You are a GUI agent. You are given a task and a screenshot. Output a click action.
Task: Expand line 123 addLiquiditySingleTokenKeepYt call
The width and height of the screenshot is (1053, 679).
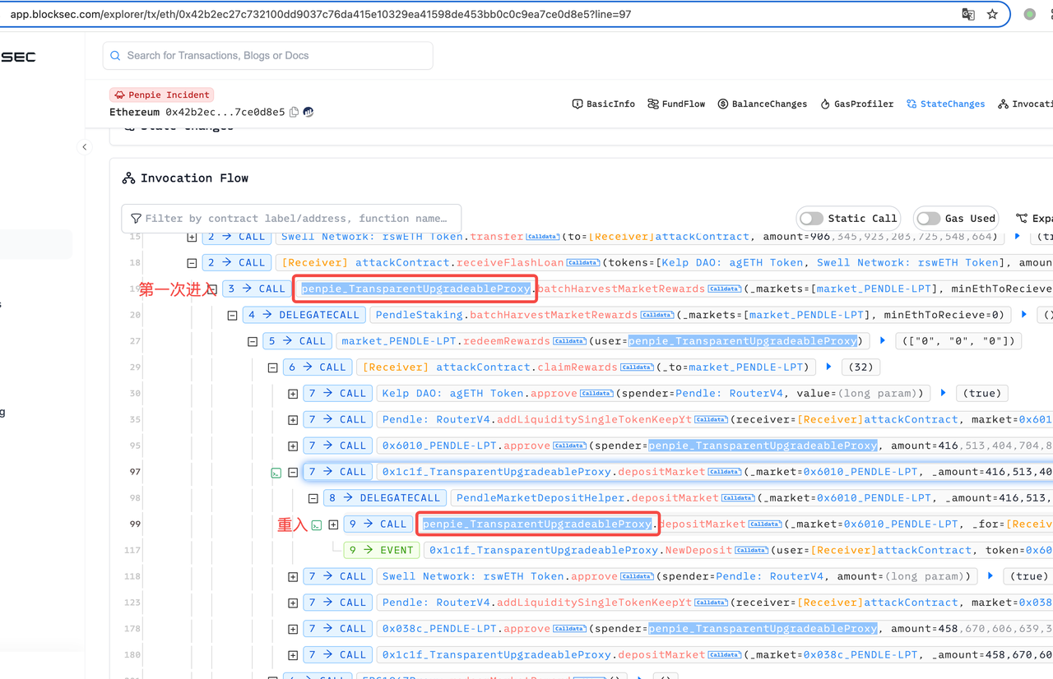[293, 603]
